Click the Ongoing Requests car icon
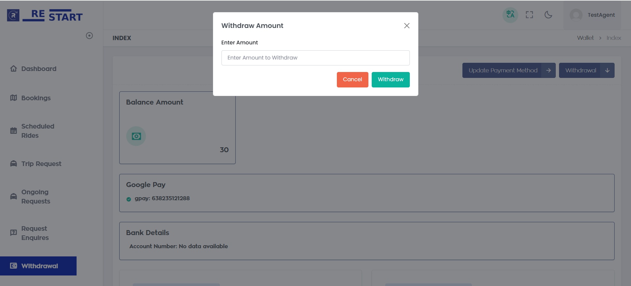 13,197
